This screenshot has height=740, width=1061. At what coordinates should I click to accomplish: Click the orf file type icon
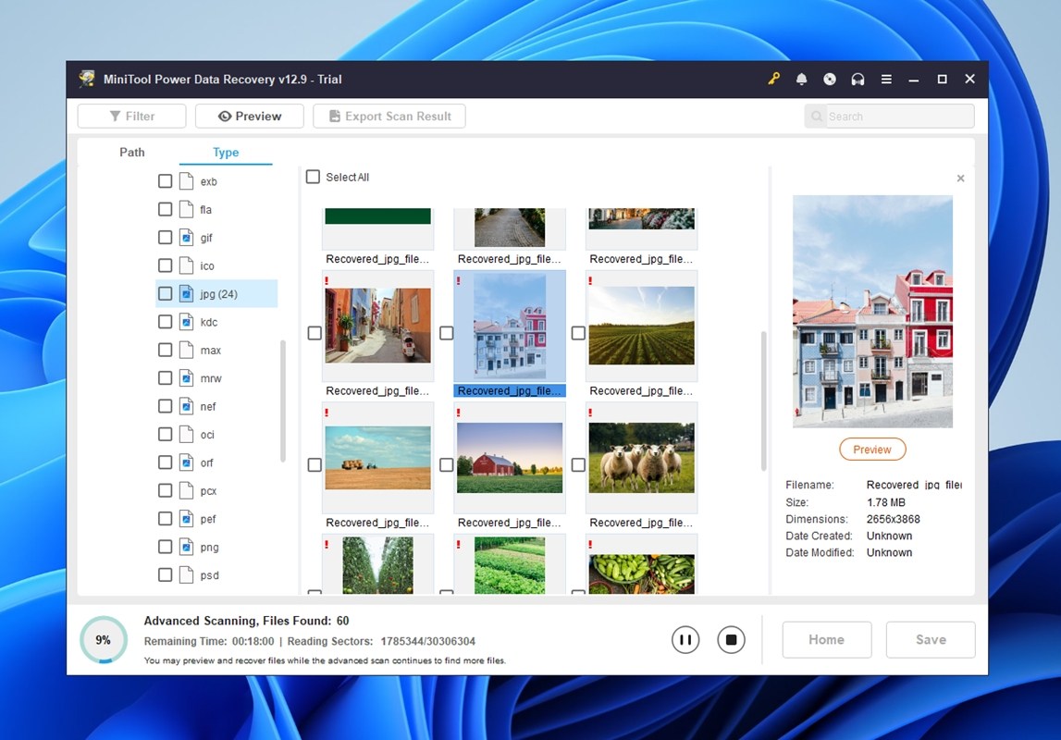[x=186, y=462]
